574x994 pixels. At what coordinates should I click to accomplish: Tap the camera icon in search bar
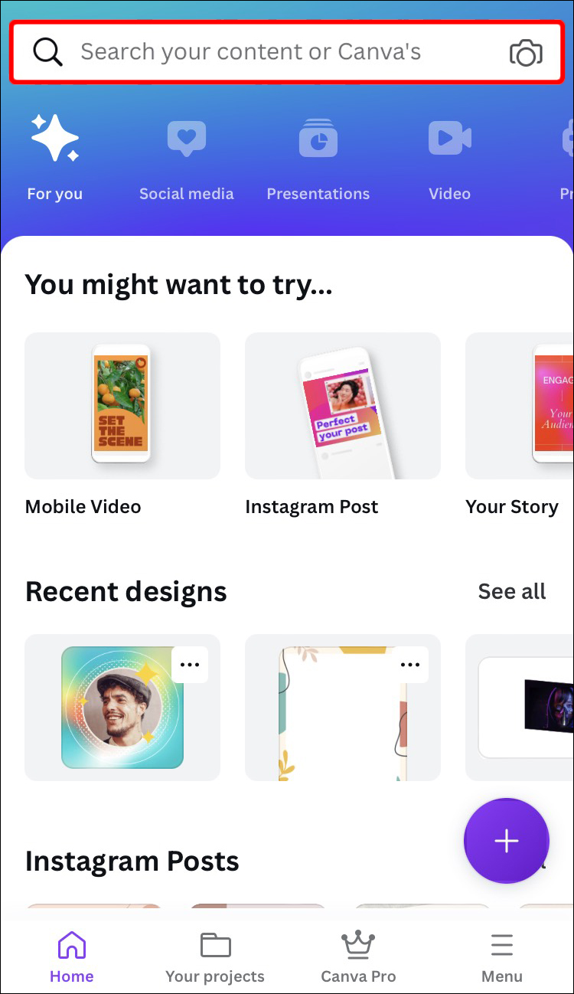tap(526, 53)
